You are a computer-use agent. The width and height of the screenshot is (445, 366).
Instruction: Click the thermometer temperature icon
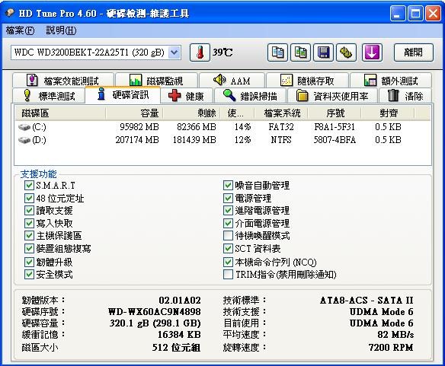click(200, 53)
